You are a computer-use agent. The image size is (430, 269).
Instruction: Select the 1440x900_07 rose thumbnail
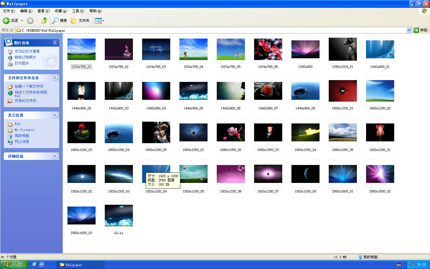point(268,91)
